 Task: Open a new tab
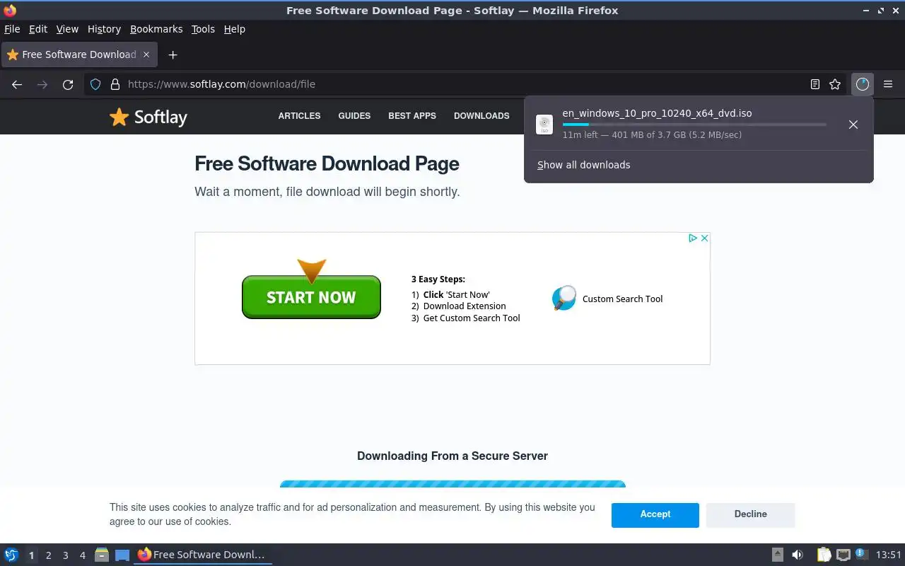173,54
